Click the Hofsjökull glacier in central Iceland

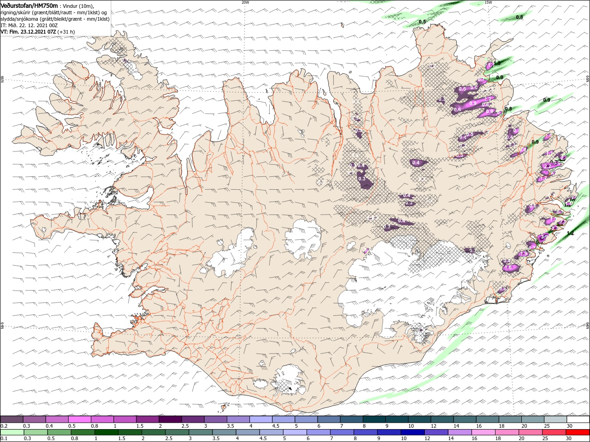(304, 239)
